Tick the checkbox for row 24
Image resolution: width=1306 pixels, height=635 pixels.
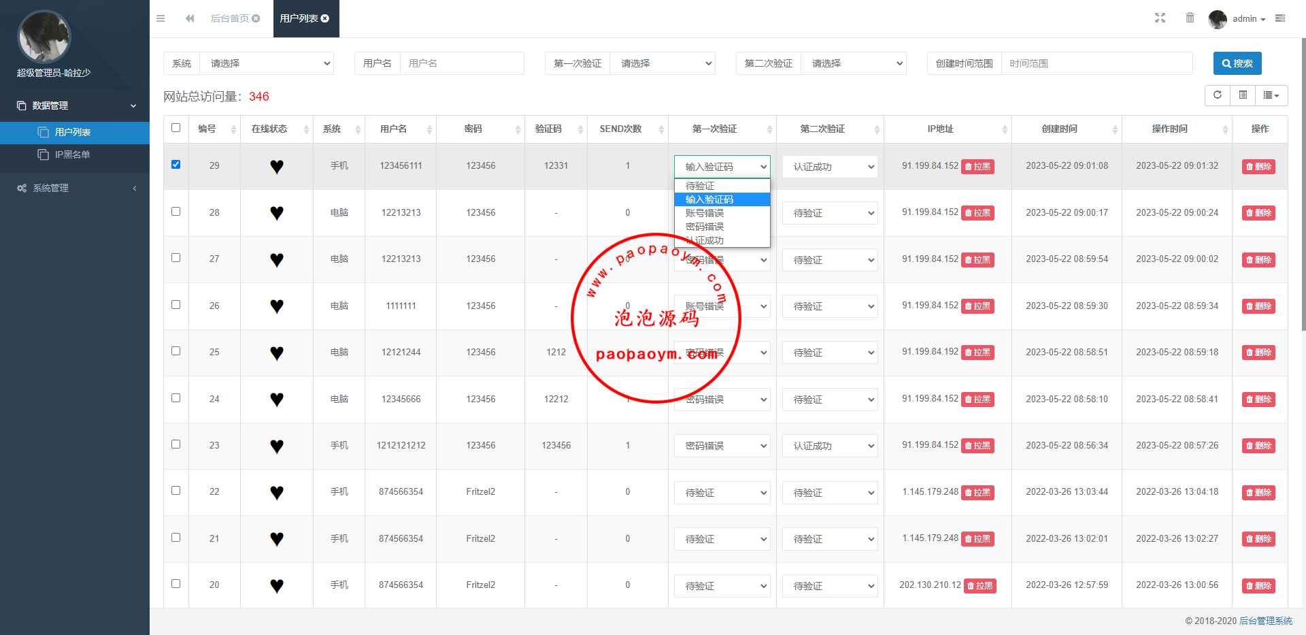[176, 398]
